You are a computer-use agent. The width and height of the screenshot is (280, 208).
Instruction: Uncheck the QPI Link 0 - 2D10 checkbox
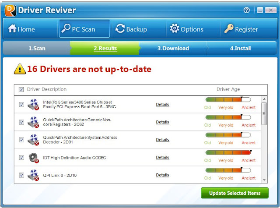pos(21,175)
